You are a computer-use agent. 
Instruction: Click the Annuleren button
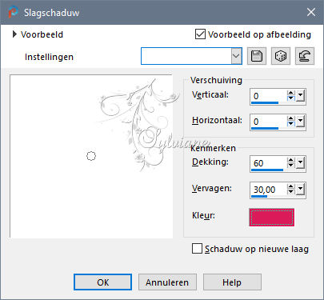pos(167,282)
